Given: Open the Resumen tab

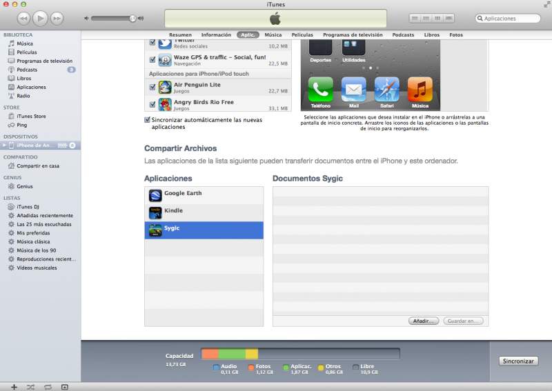Looking at the screenshot, I should (180, 34).
